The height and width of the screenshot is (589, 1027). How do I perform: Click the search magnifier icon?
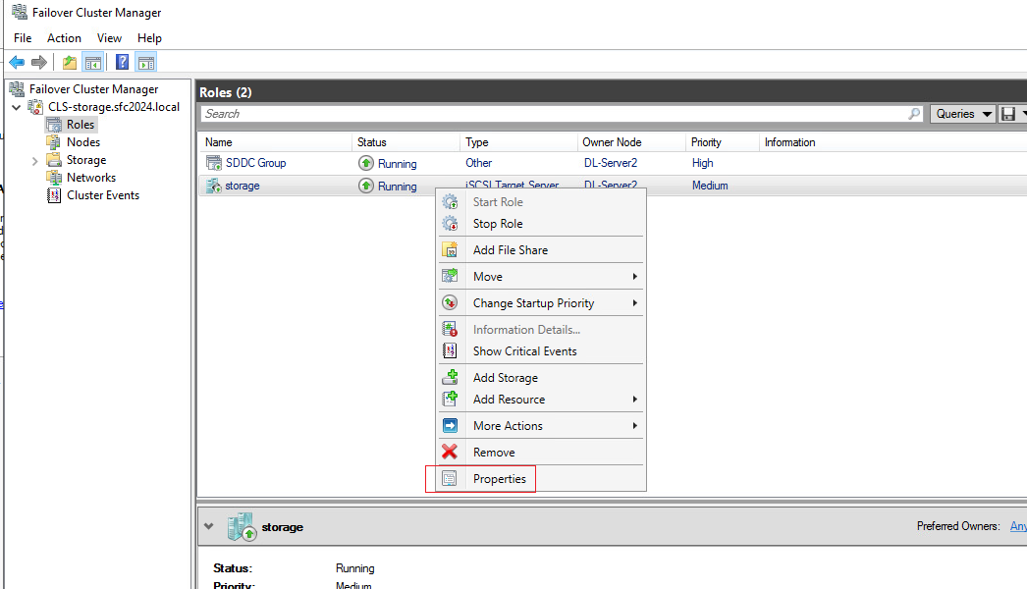(914, 114)
